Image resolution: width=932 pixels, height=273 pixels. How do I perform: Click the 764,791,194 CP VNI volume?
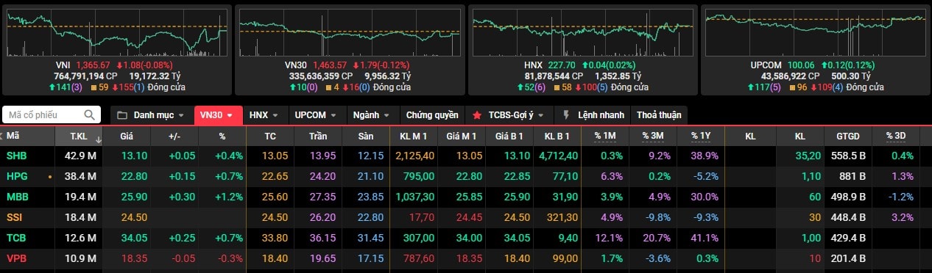[86, 76]
